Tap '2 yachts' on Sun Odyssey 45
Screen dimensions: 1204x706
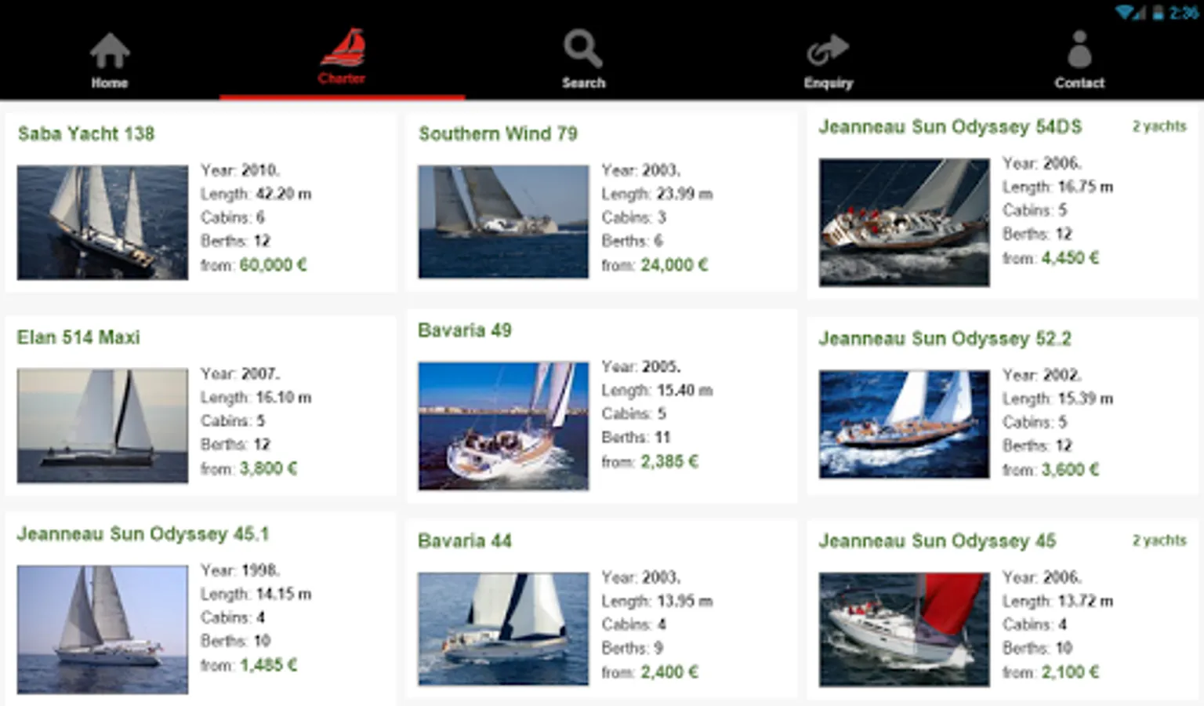(1159, 540)
